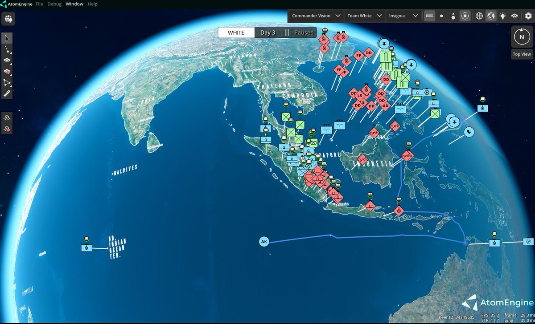Viewport: 535px width, 324px height.
Task: Click the Peer ID: 94345605 text
Action: pyautogui.click(x=457, y=317)
